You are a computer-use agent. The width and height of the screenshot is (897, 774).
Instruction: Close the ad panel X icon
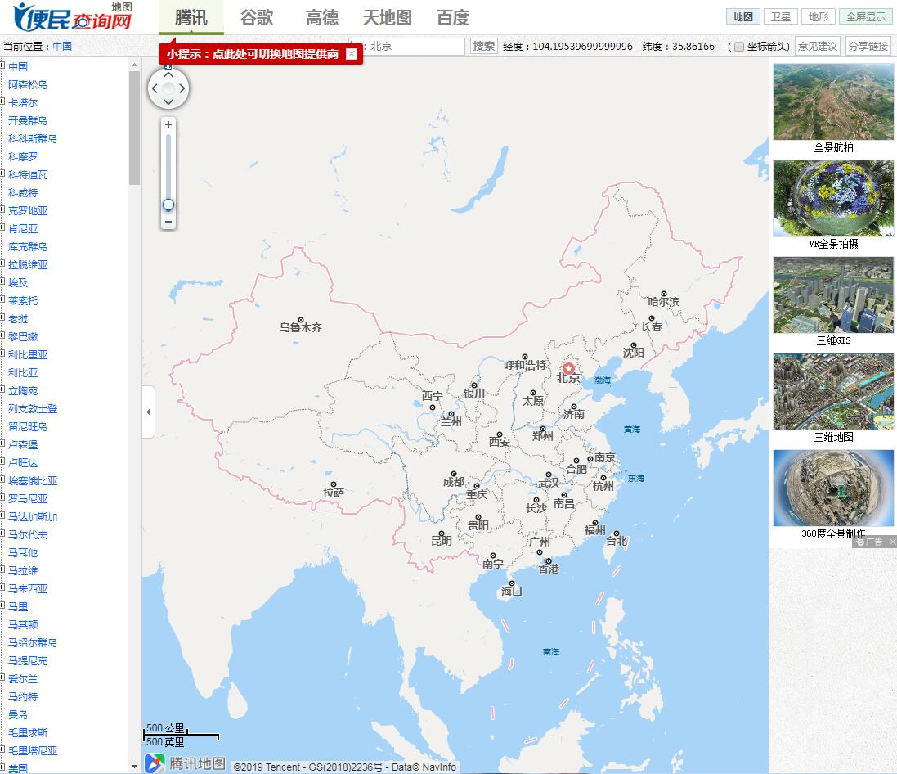coord(892,542)
